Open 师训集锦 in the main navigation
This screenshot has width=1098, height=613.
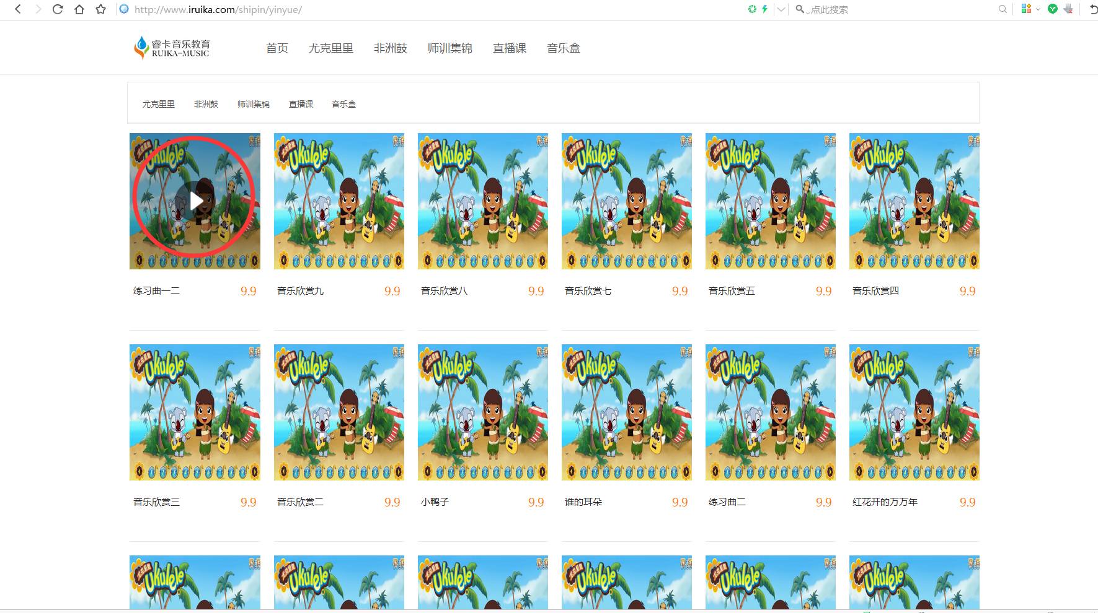pos(450,48)
